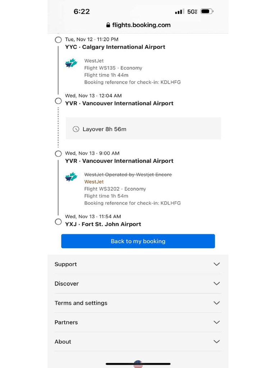Expand the Terms and settings chevron
The height and width of the screenshot is (368, 276).
point(217,303)
